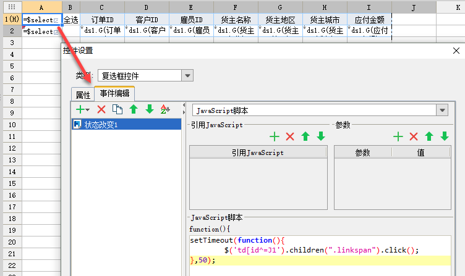Image resolution: width=465 pixels, height=276 pixels.
Task: Select row 22 header
Action: coord(12,266)
